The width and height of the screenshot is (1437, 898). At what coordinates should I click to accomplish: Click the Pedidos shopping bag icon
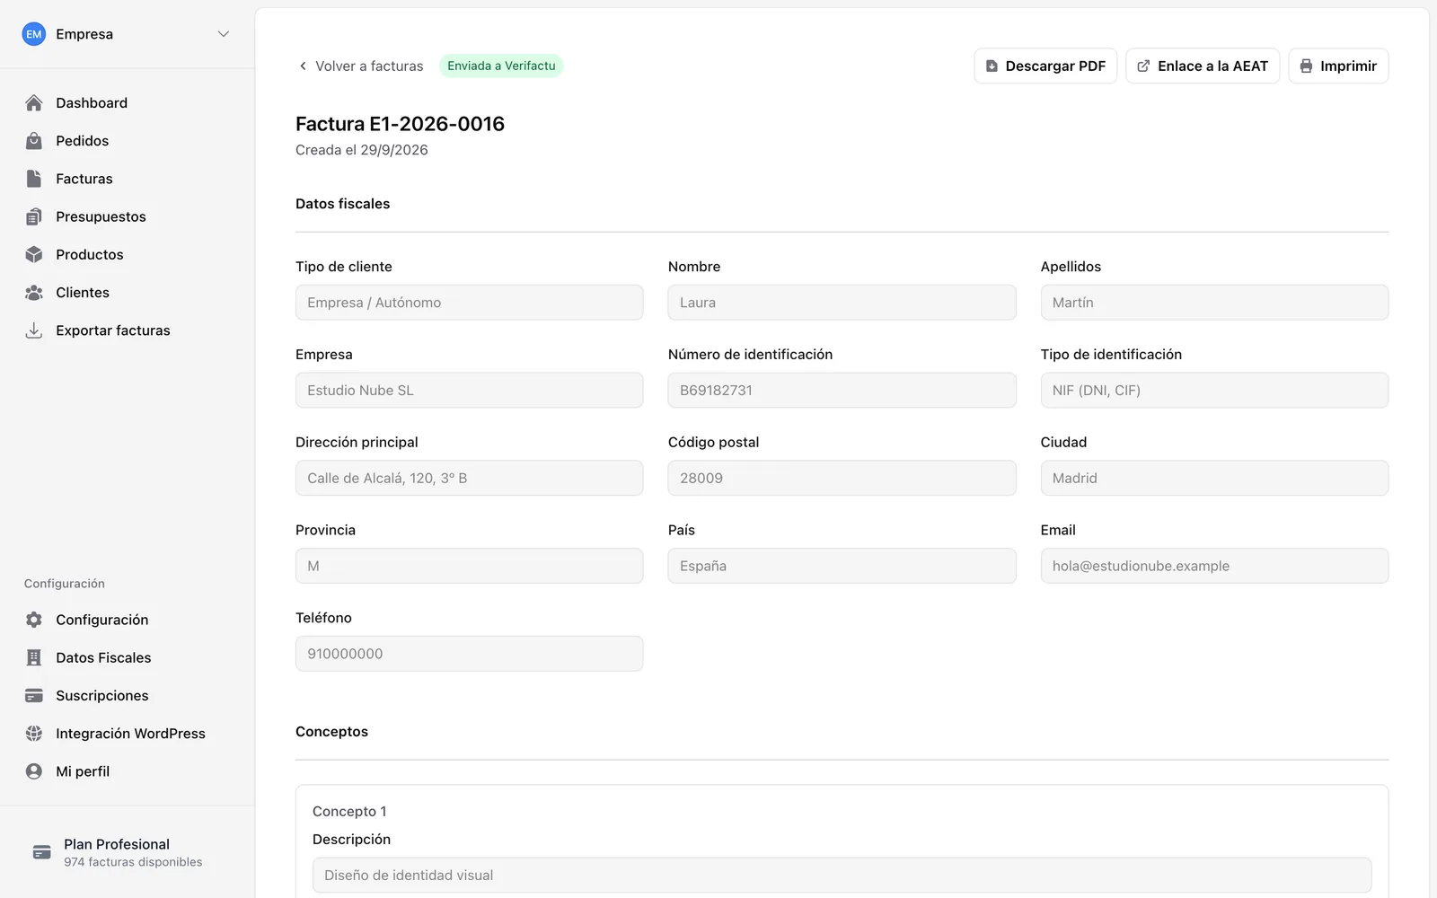tap(34, 141)
